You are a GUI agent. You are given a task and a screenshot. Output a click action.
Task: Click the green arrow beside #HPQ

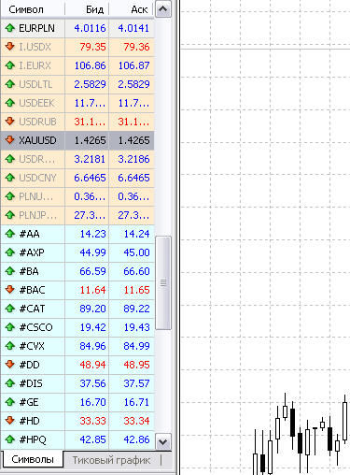click(10, 439)
